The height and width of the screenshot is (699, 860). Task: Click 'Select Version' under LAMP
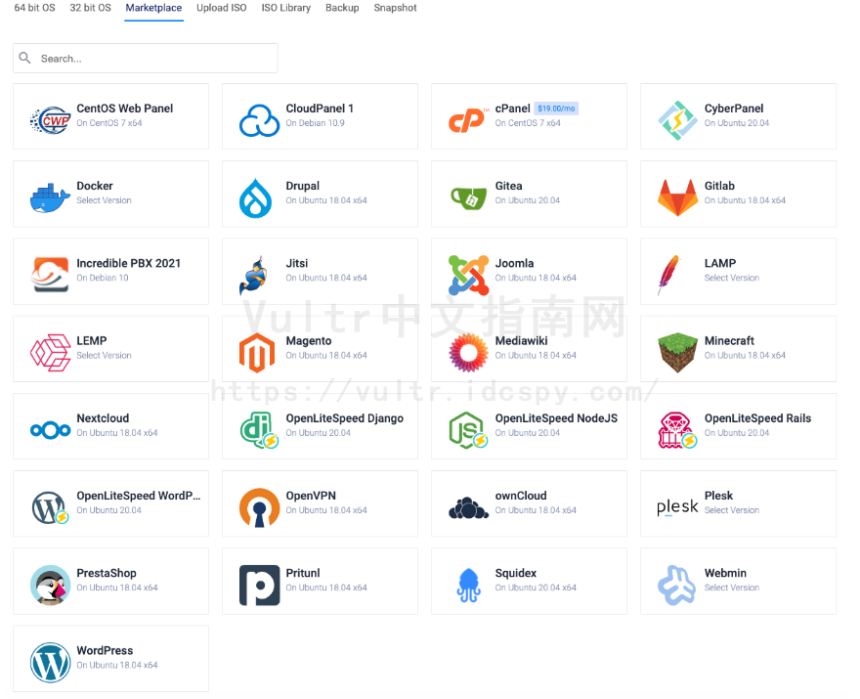(x=732, y=278)
